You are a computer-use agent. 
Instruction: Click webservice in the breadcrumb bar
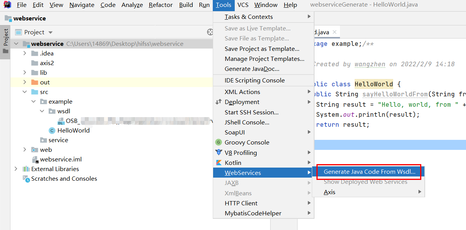click(x=30, y=18)
